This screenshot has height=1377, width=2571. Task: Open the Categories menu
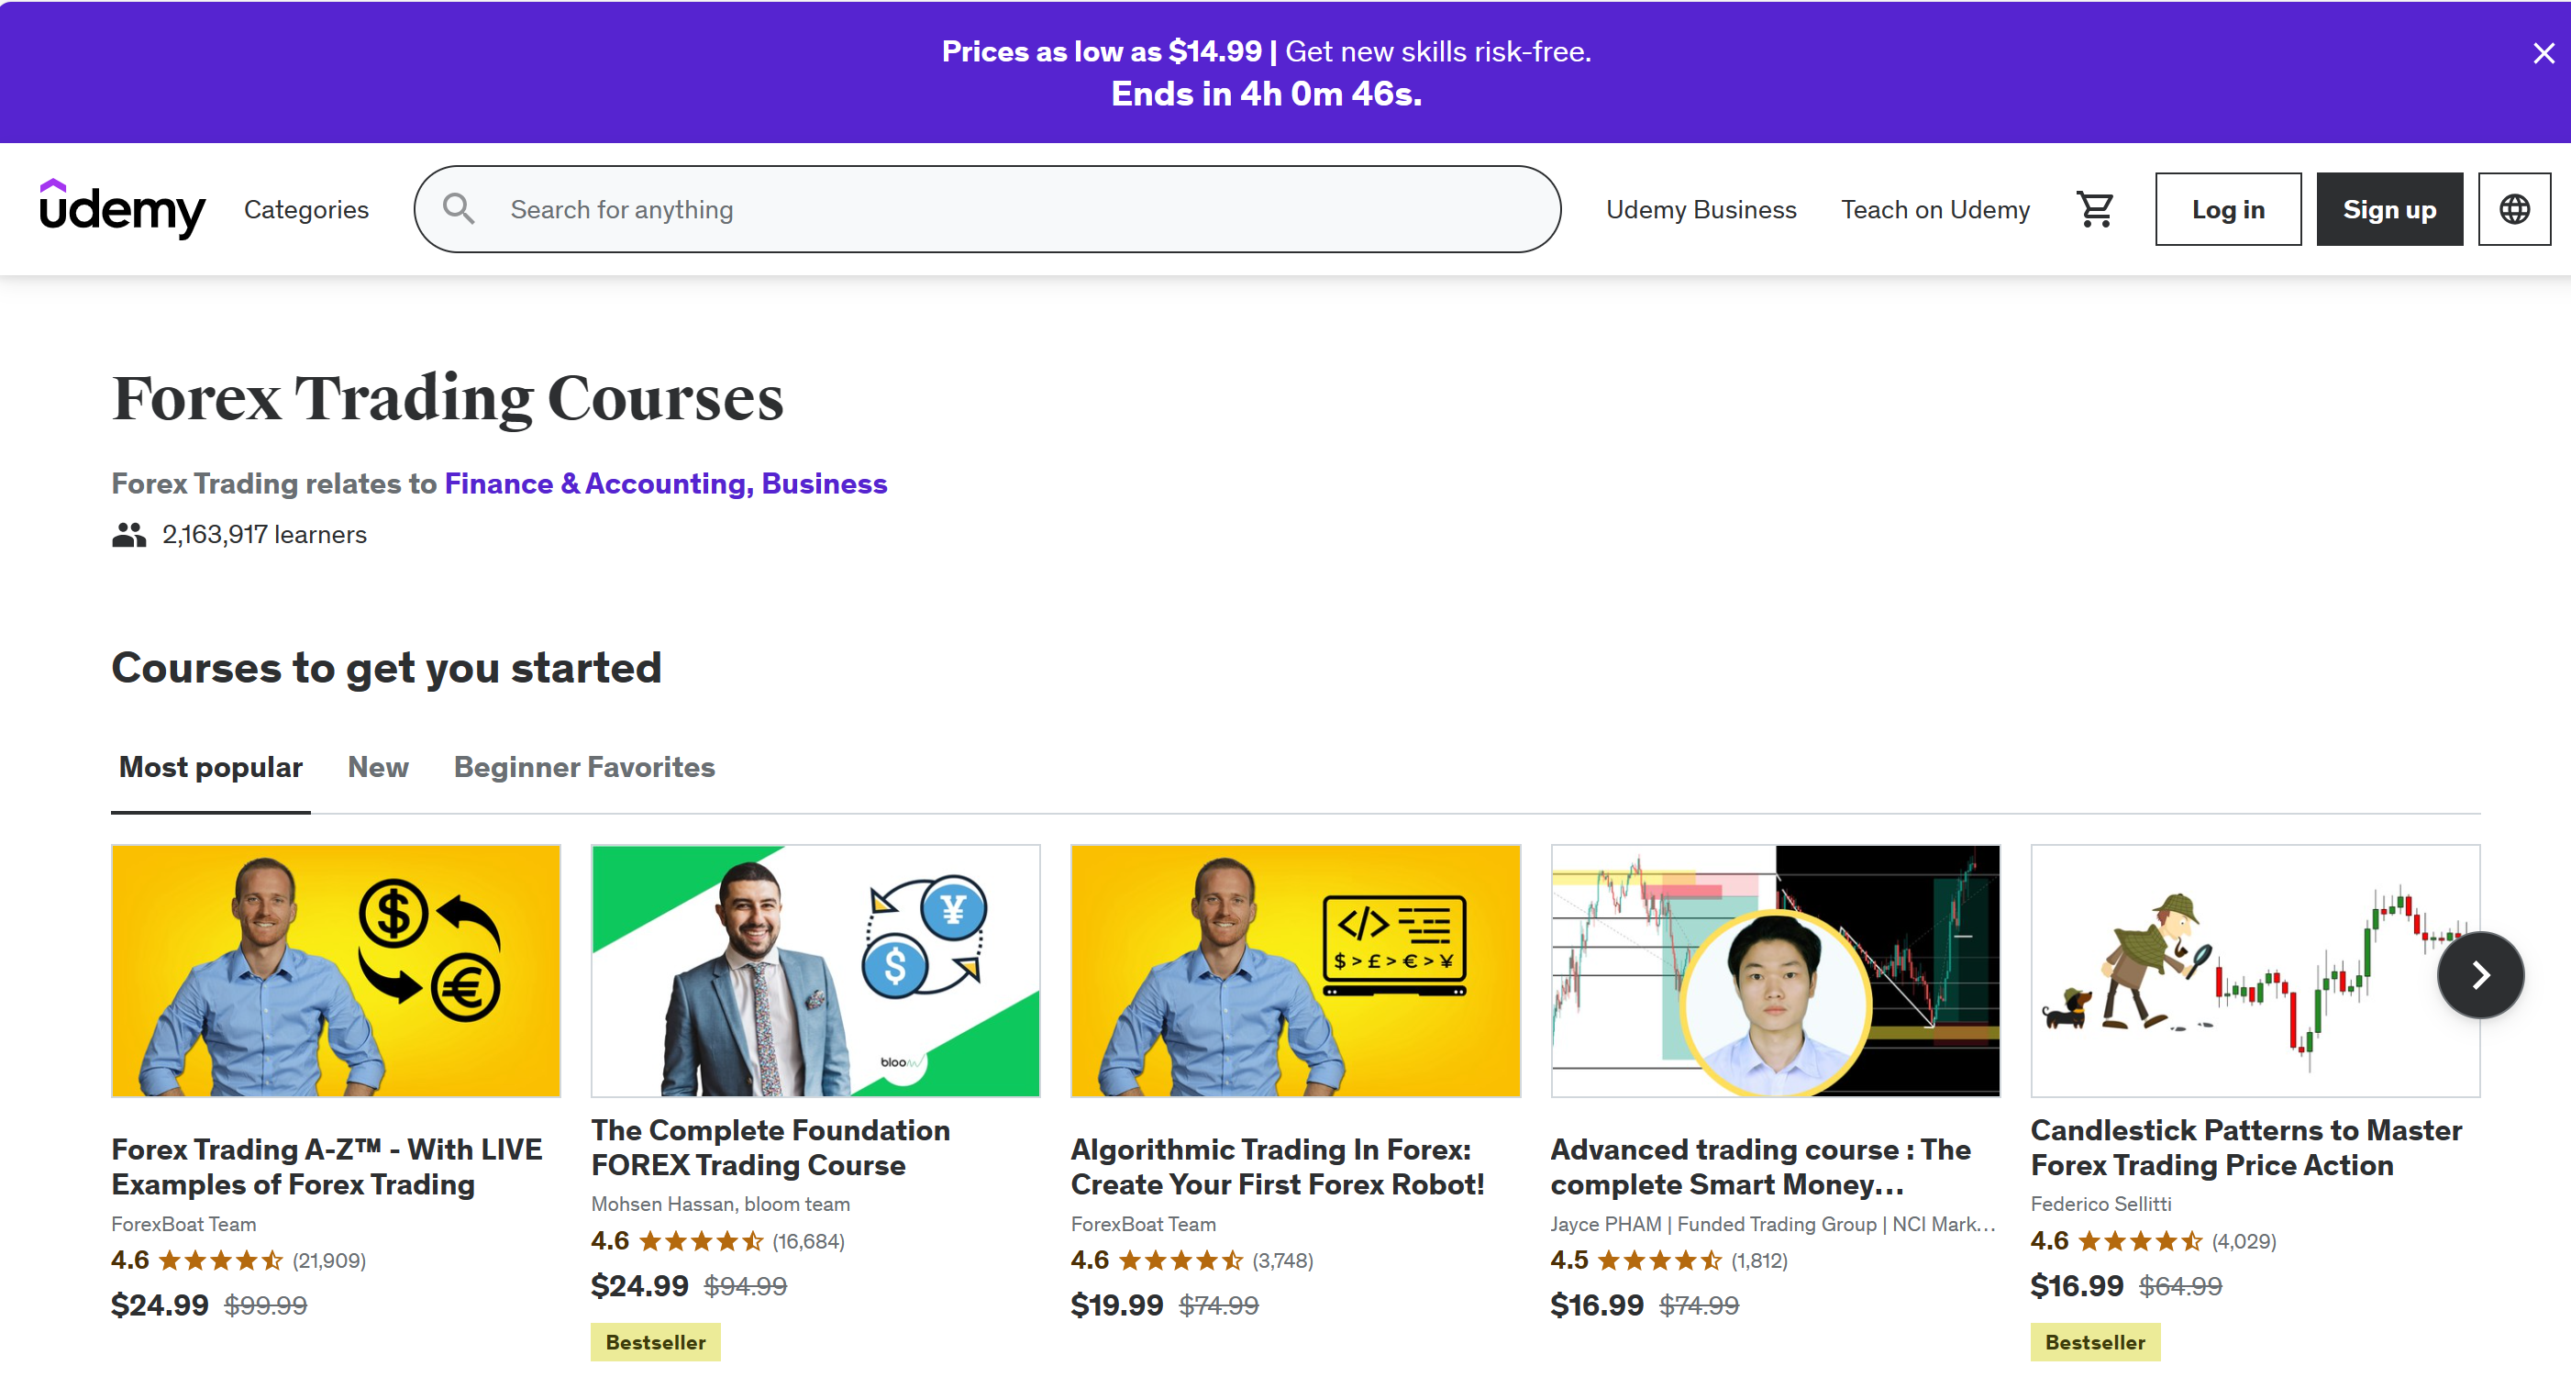pos(306,208)
